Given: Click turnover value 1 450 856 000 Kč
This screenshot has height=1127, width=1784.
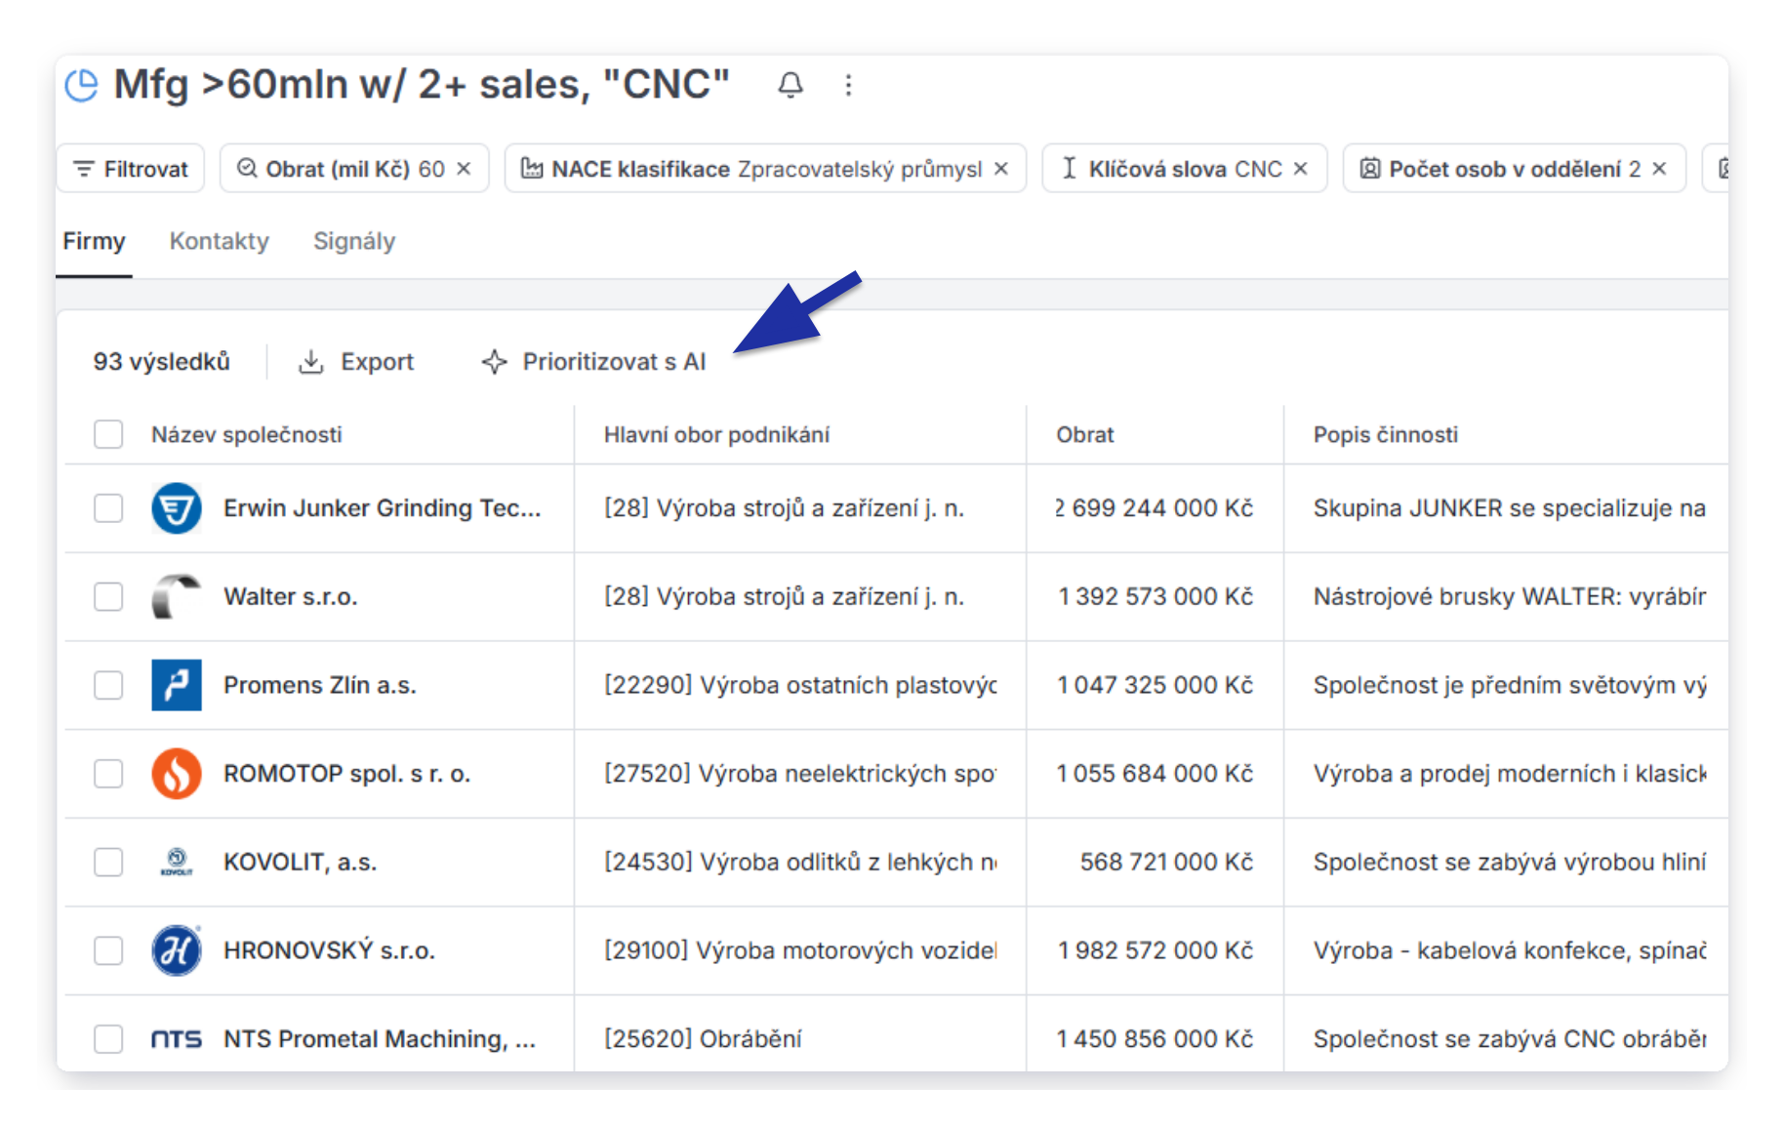Looking at the screenshot, I should tap(1156, 1039).
